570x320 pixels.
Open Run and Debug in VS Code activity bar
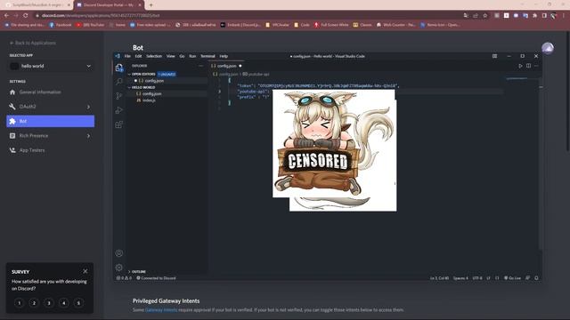point(118,110)
